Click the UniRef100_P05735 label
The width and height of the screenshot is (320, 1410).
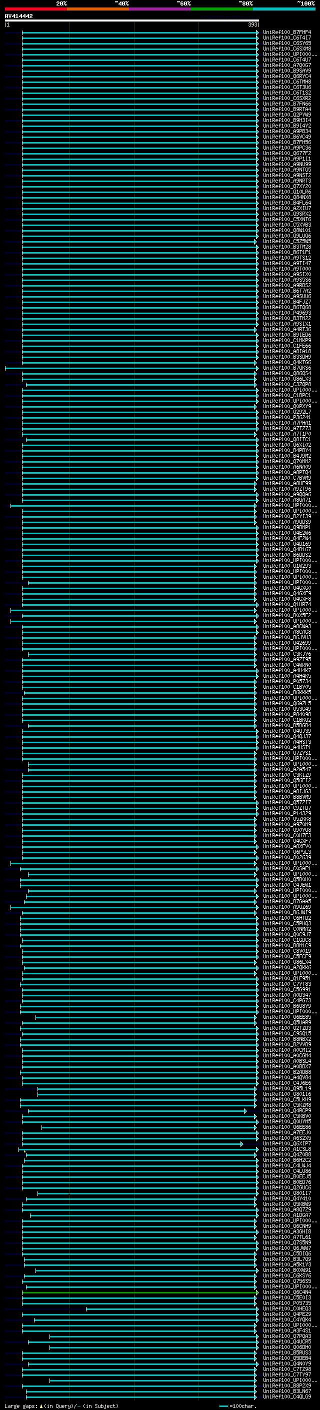[x=286, y=1303]
